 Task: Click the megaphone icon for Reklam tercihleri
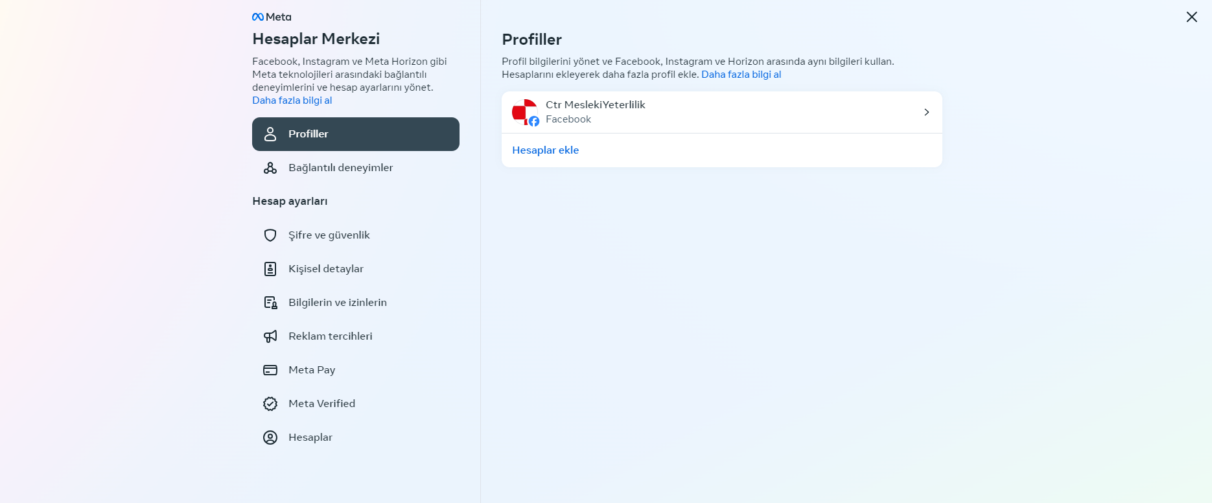coord(270,336)
